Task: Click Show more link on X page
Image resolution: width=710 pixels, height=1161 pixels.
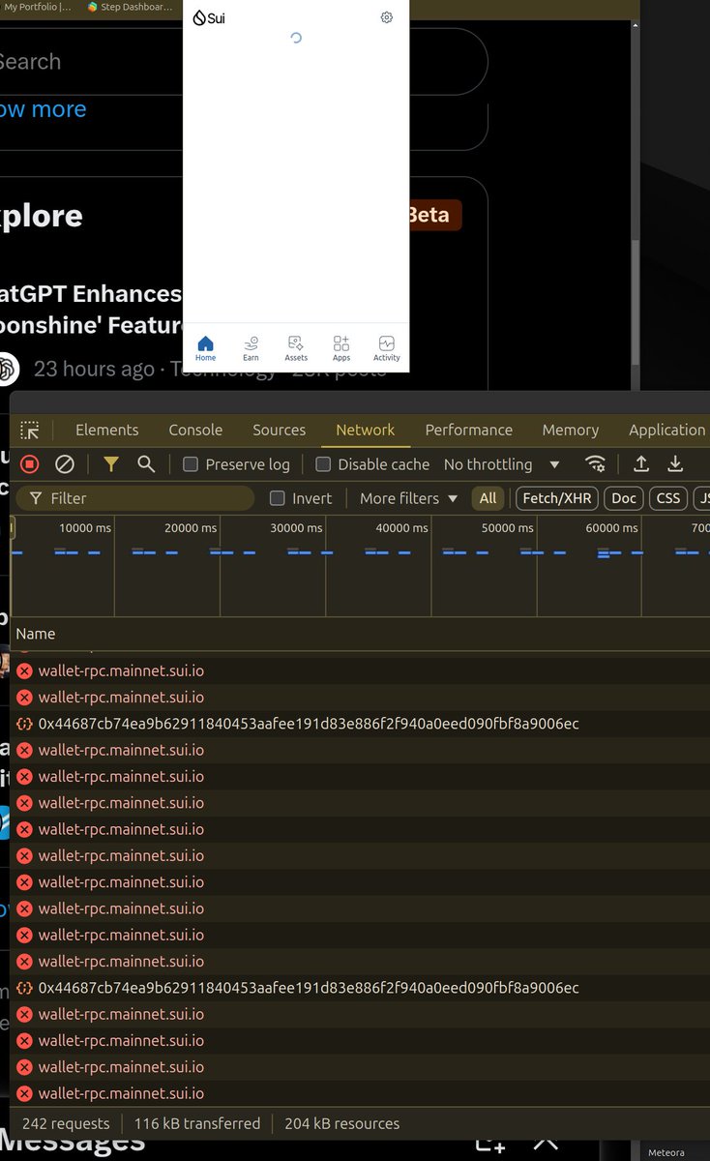Action: point(43,109)
